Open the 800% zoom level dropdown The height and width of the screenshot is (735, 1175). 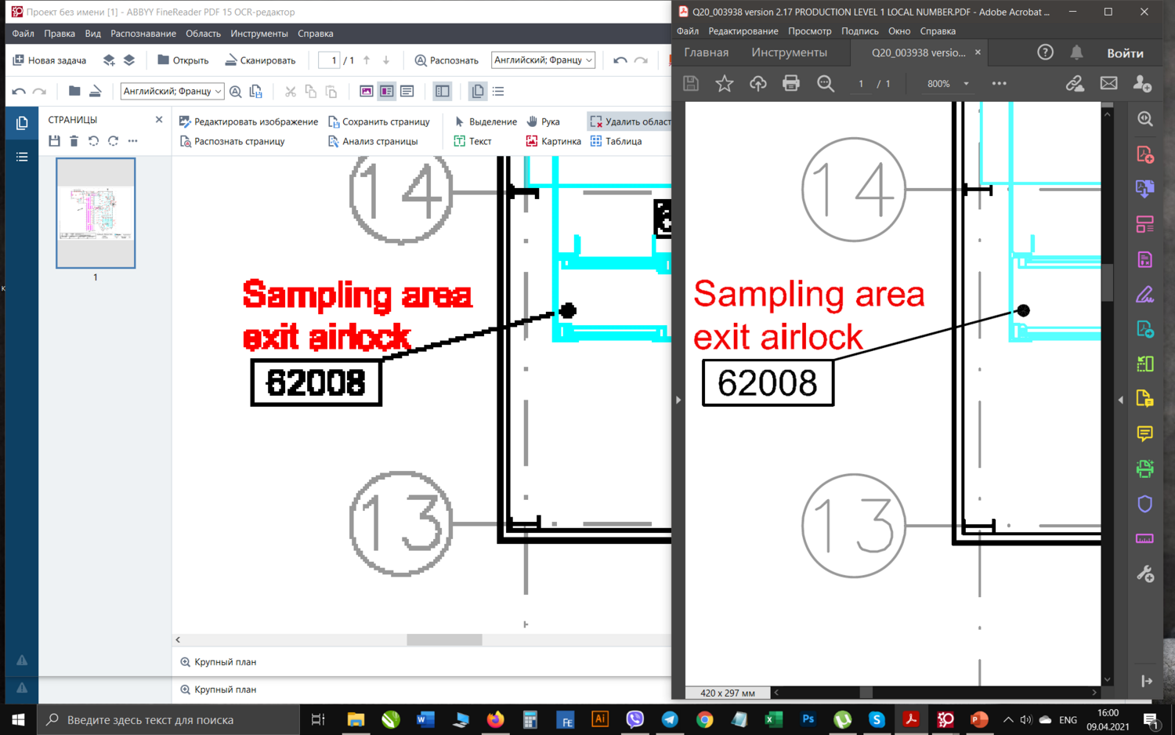[966, 84]
